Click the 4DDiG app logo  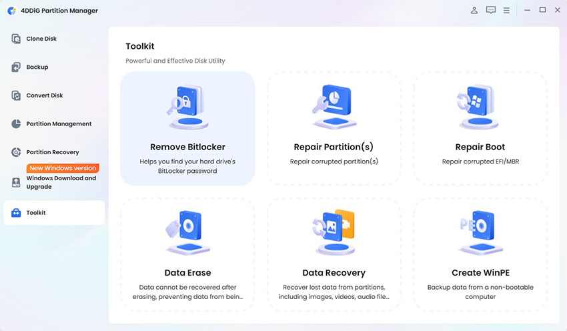(x=11, y=11)
